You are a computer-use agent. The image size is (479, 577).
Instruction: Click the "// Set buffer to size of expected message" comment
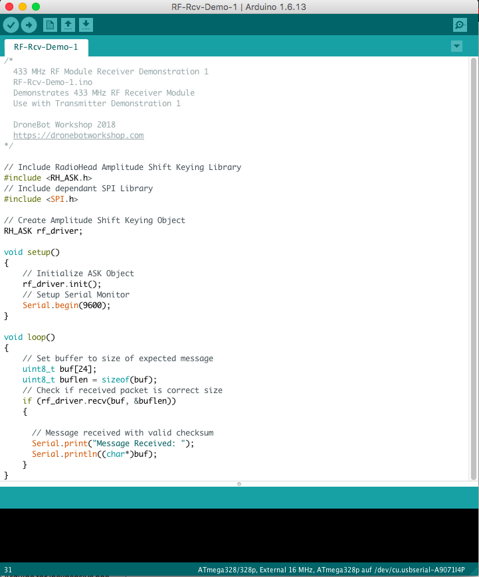tap(118, 359)
